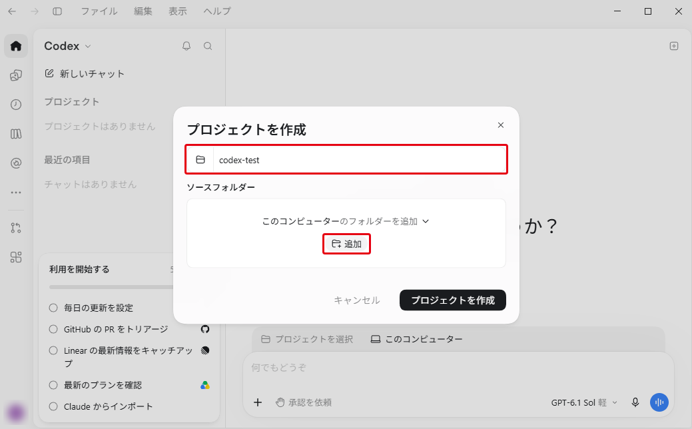Click the 承認を依頼 label
This screenshot has height=429, width=692.
point(310,402)
